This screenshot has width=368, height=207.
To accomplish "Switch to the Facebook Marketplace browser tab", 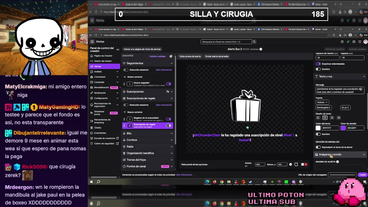I will coord(270,29).
